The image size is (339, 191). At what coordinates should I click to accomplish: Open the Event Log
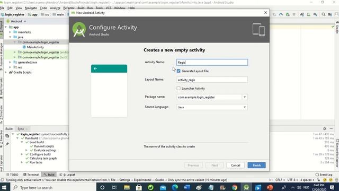pyautogui.click(x=324, y=175)
